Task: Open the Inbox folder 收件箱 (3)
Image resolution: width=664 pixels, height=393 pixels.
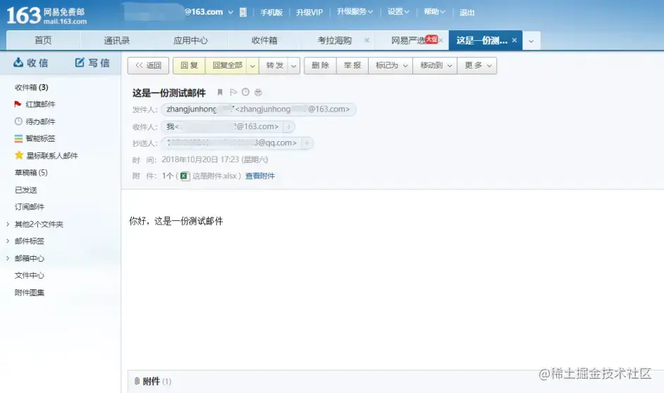Action: 31,87
